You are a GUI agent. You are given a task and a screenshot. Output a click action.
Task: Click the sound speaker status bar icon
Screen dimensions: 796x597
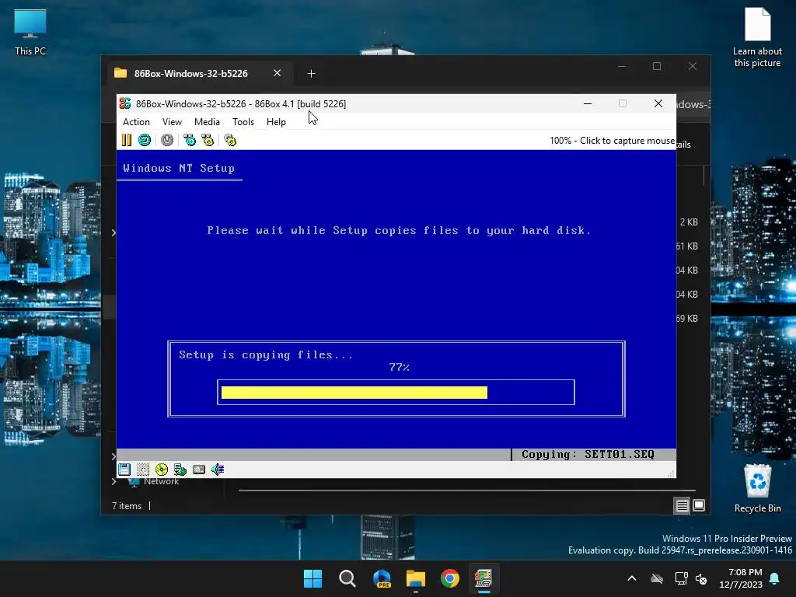pos(218,470)
